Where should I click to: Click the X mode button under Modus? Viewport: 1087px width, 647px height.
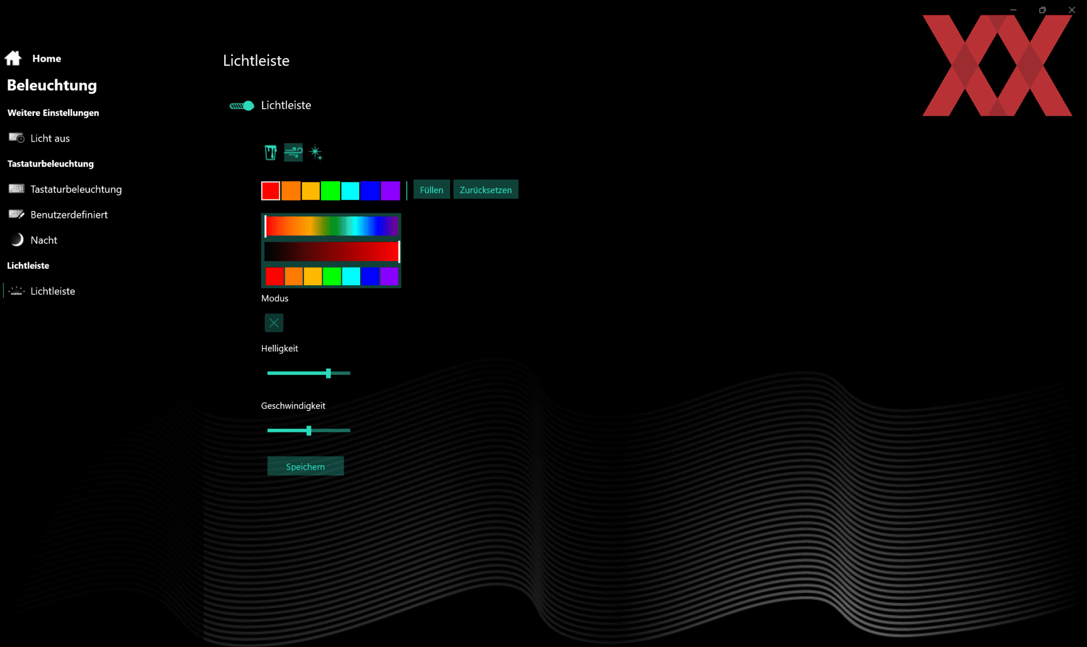274,323
